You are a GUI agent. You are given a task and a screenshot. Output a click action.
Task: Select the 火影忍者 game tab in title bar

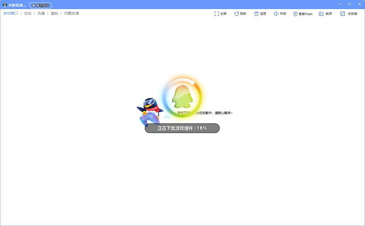(x=17, y=5)
